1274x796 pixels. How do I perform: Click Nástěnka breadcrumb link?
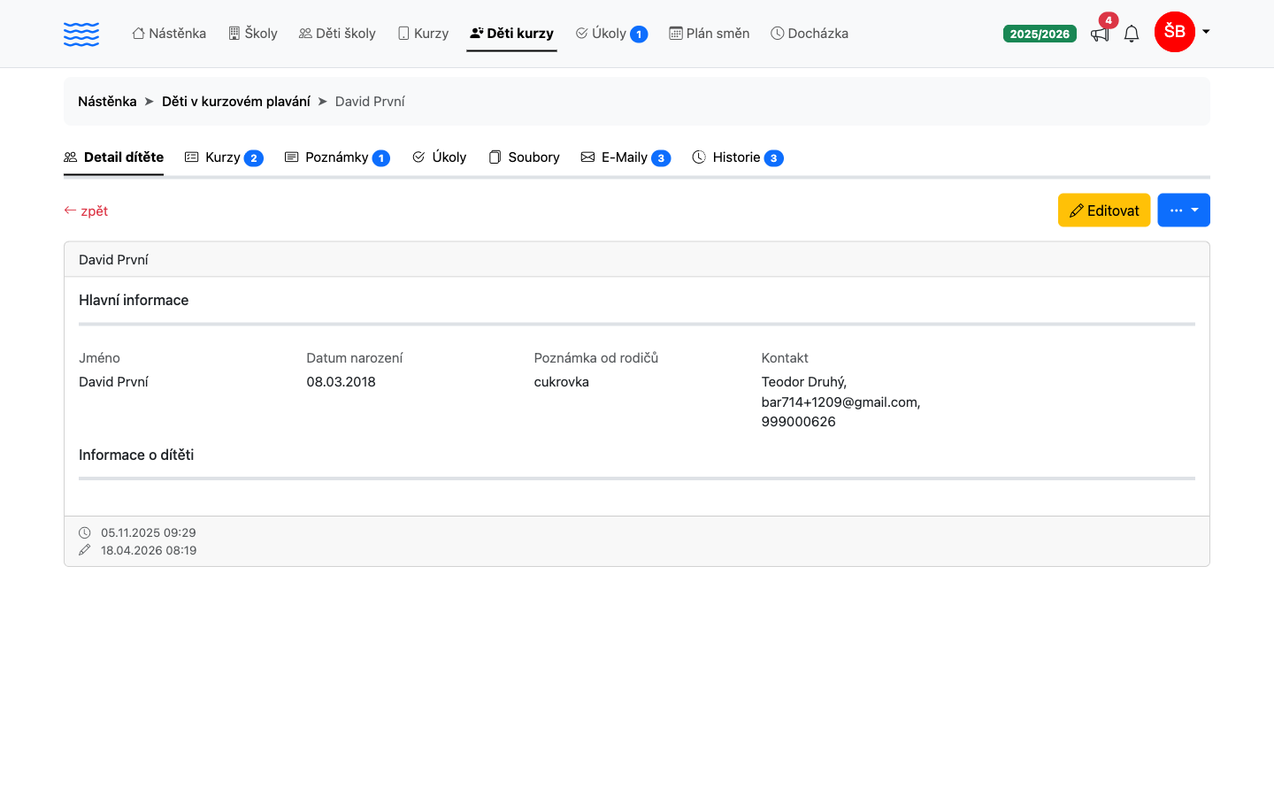107,102
